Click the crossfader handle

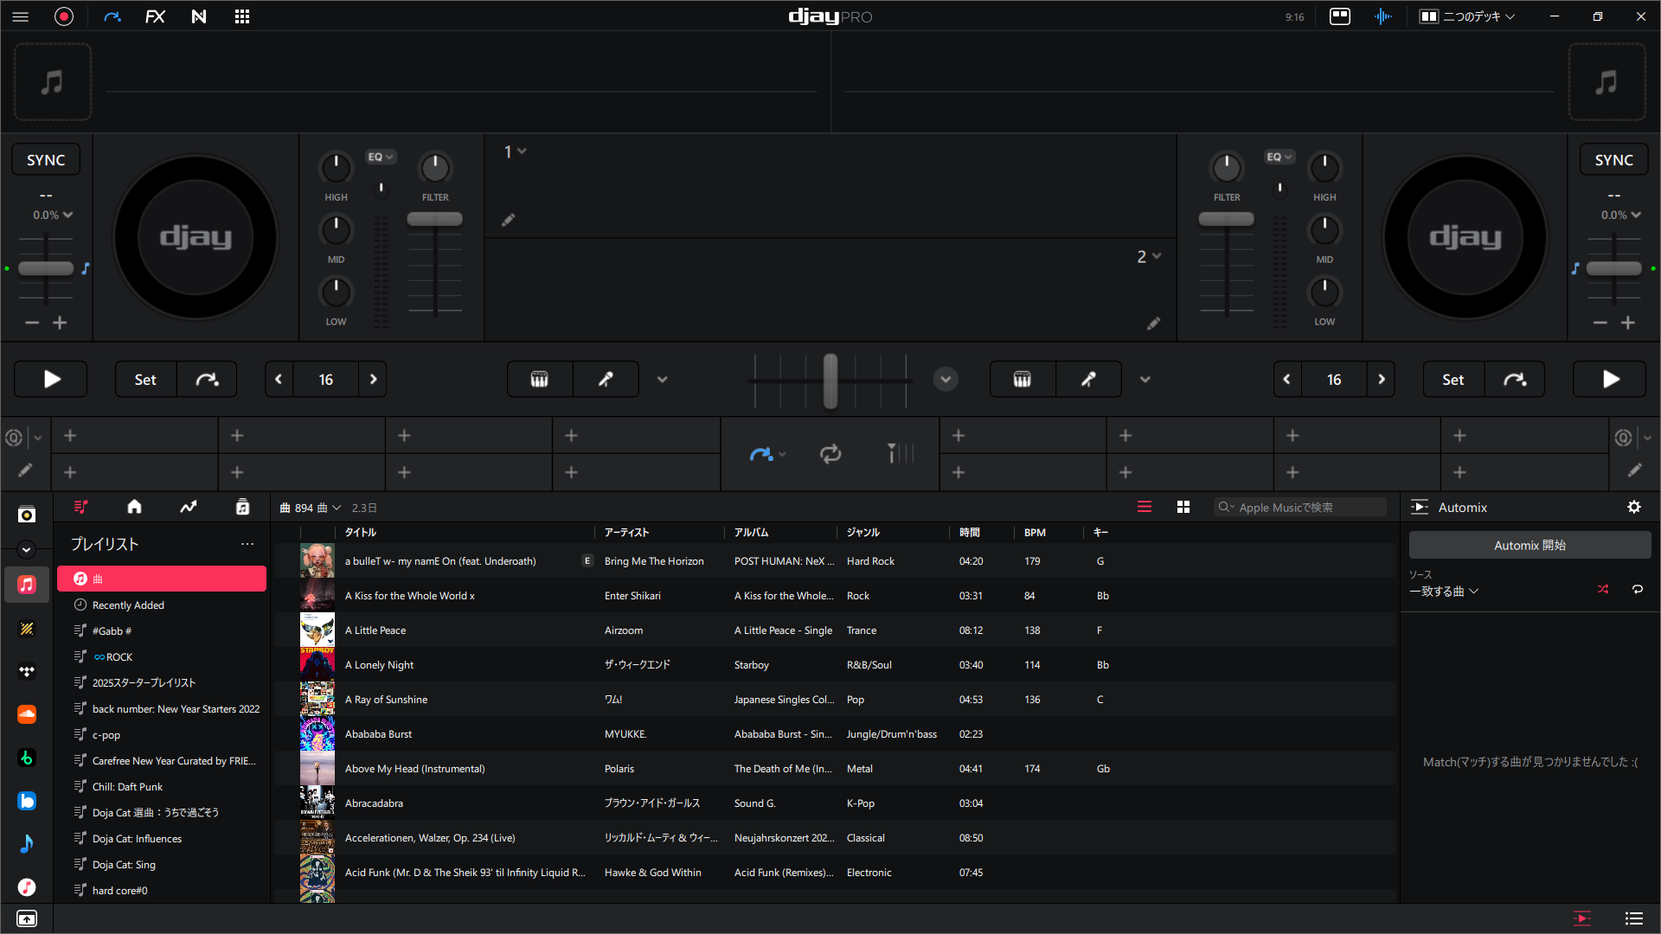tap(830, 381)
